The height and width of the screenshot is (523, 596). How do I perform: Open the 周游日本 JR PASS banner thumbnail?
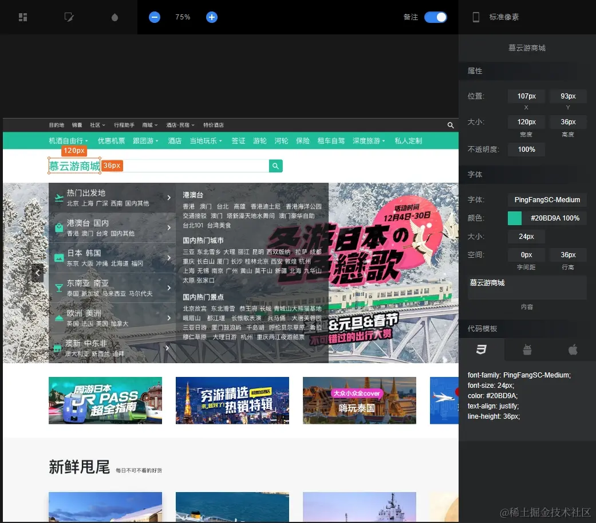coord(105,400)
